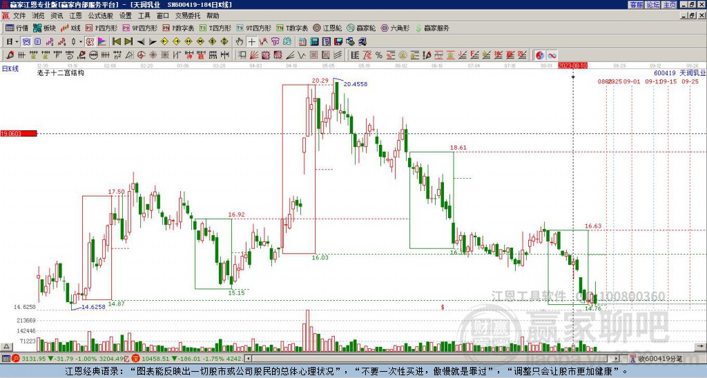Open the 江恩轮 Gann wheel
Viewport: 707px width, 378px height.
pyautogui.click(x=327, y=28)
